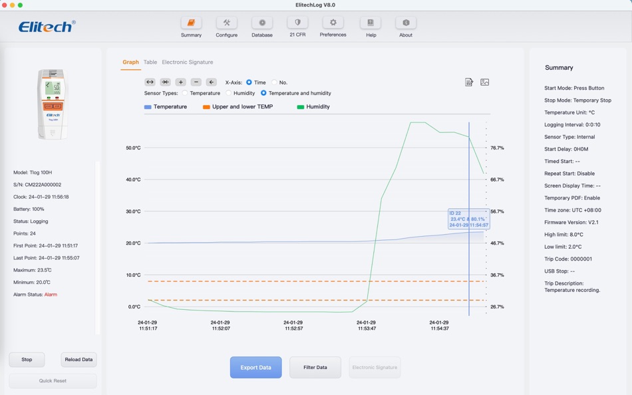Select Temperature sensor type radio button
The image size is (632, 395).
(184, 93)
